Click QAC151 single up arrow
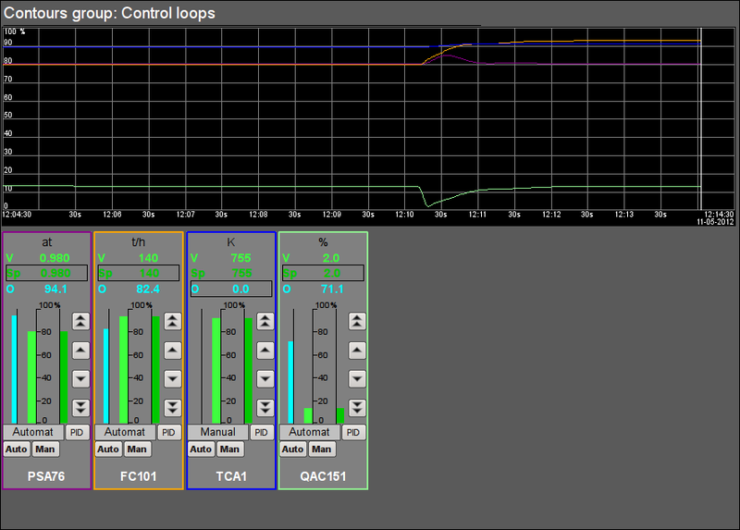740x530 pixels. point(357,351)
